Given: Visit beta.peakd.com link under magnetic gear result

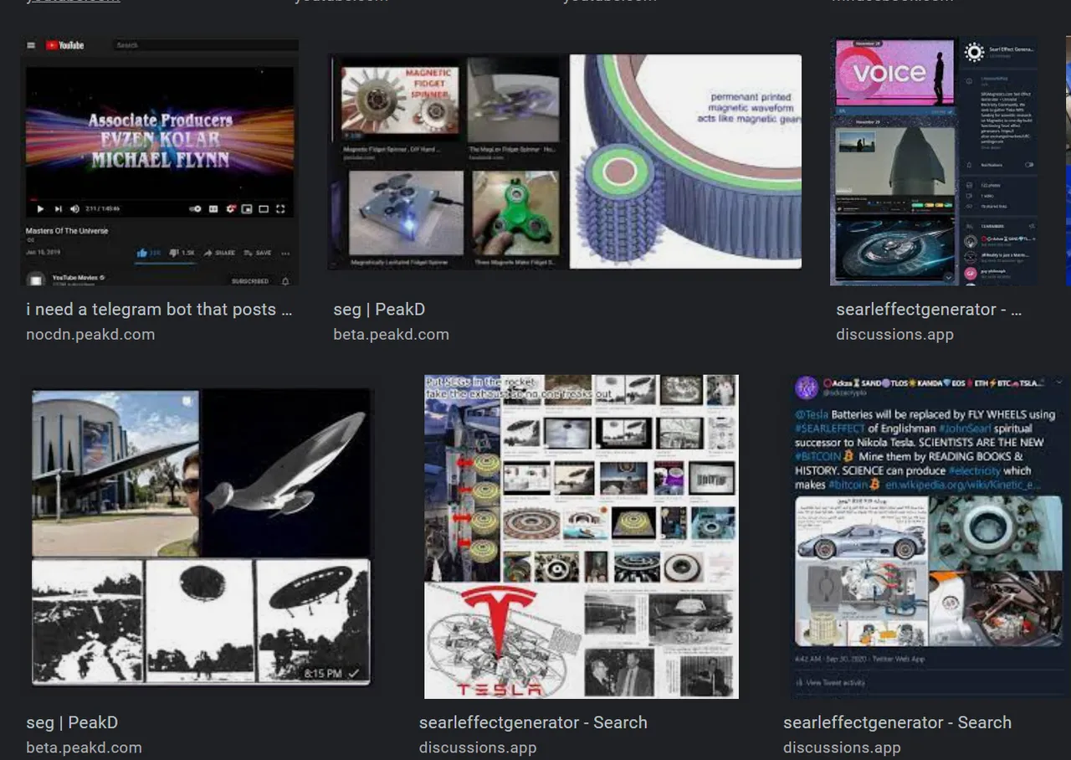Looking at the screenshot, I should [391, 334].
